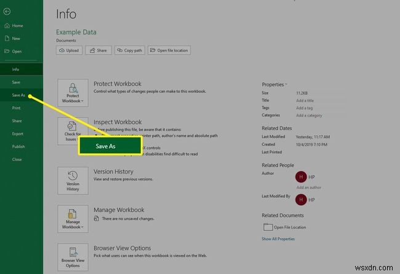Image resolution: width=400 pixels, height=274 pixels.
Task: Click the Upload button
Action: pos(69,50)
